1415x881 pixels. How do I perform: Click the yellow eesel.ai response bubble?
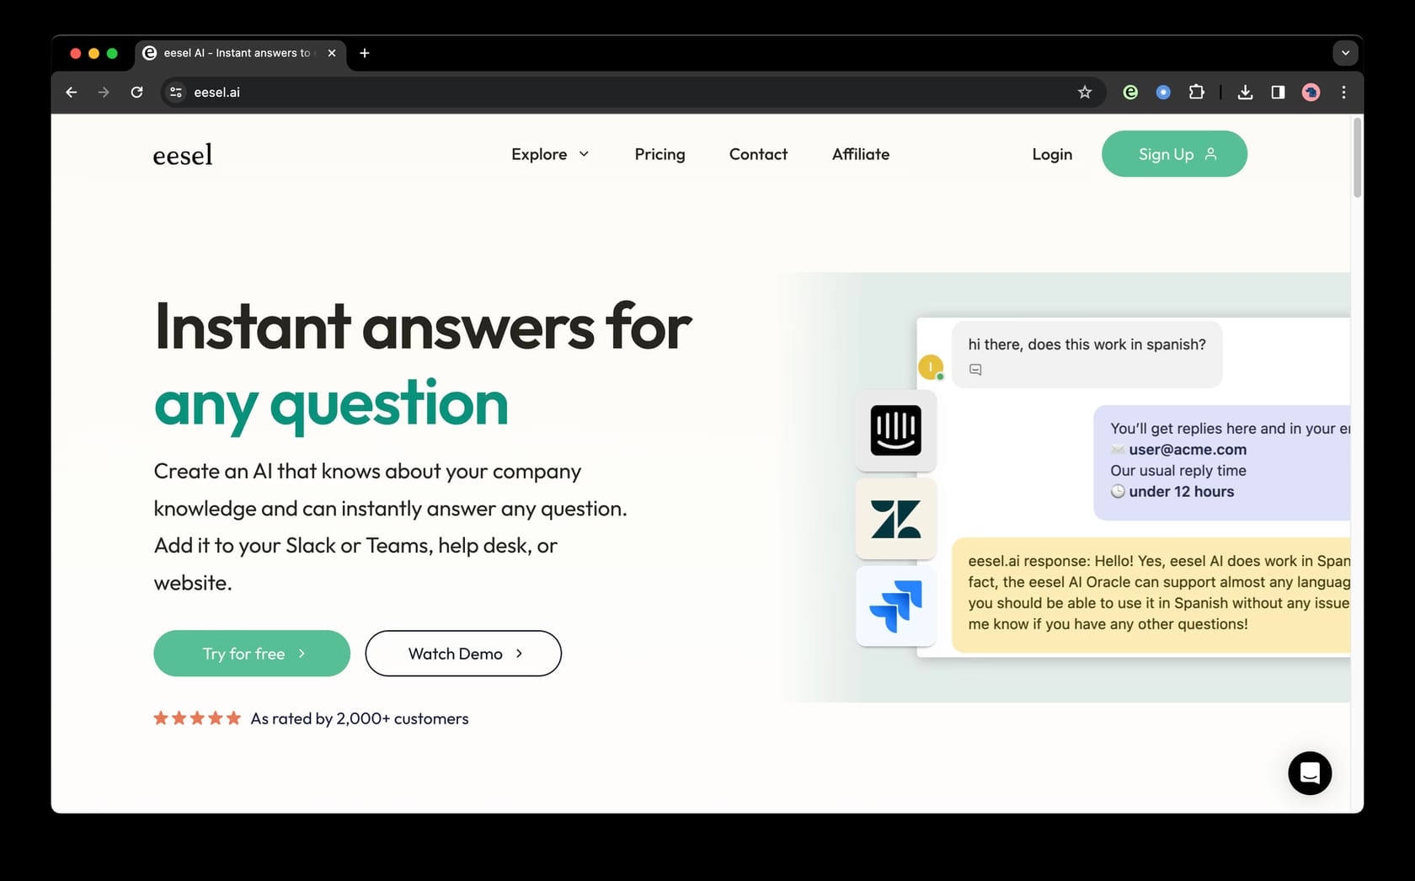[1151, 594]
